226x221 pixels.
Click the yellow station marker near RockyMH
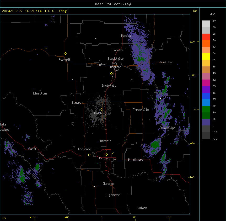pyautogui.click(x=65, y=54)
